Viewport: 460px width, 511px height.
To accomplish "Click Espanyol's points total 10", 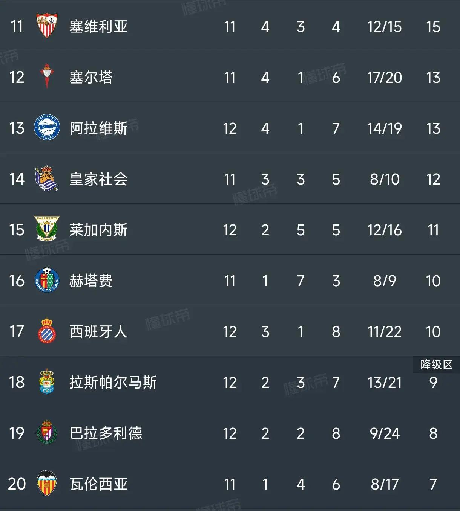I will coord(434,332).
